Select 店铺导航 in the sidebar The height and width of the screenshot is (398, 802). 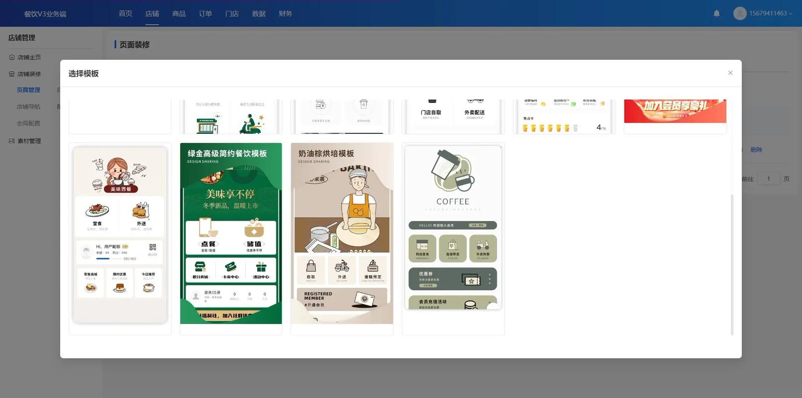pos(28,106)
